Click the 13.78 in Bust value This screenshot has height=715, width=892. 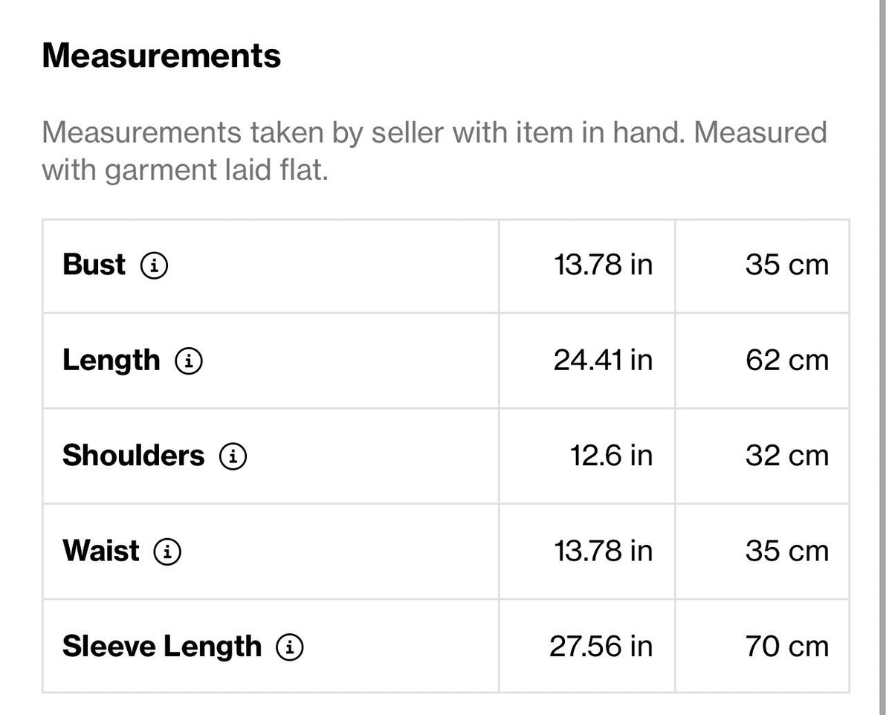click(604, 265)
